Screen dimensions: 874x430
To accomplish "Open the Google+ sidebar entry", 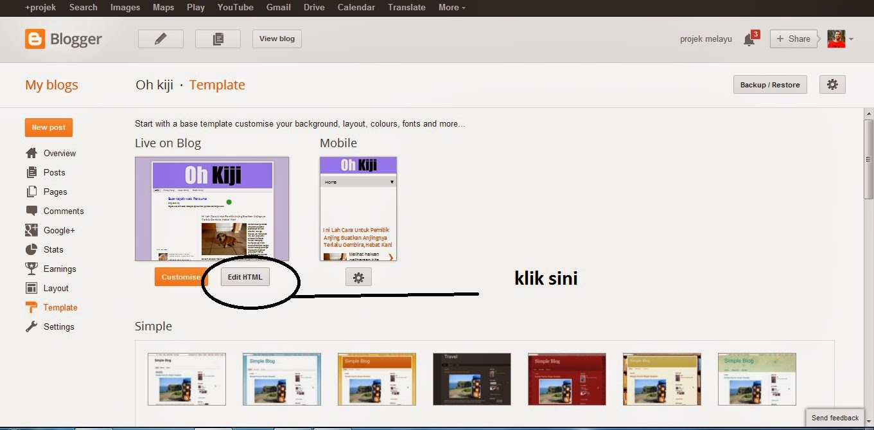I will pos(58,230).
